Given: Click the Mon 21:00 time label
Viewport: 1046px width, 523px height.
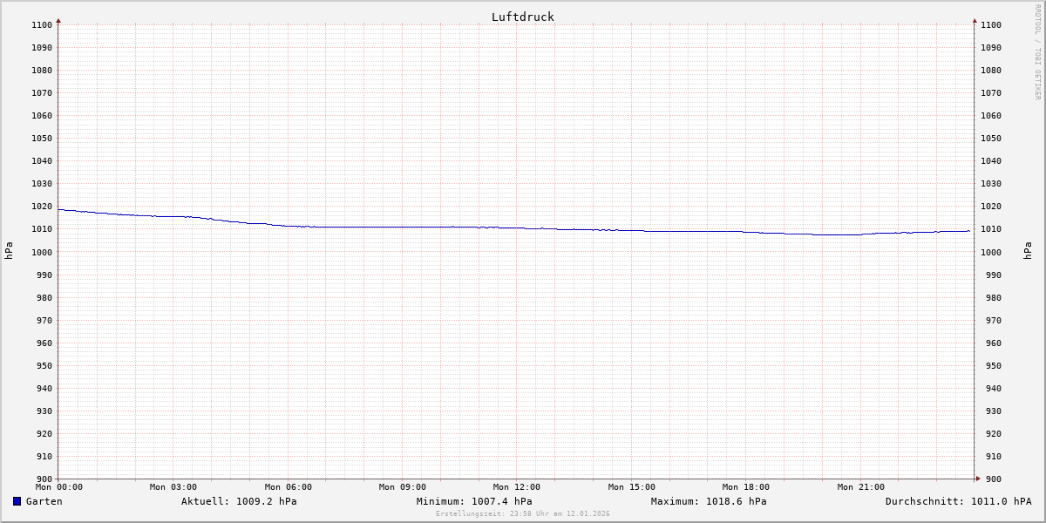Looking at the screenshot, I should point(860,487).
